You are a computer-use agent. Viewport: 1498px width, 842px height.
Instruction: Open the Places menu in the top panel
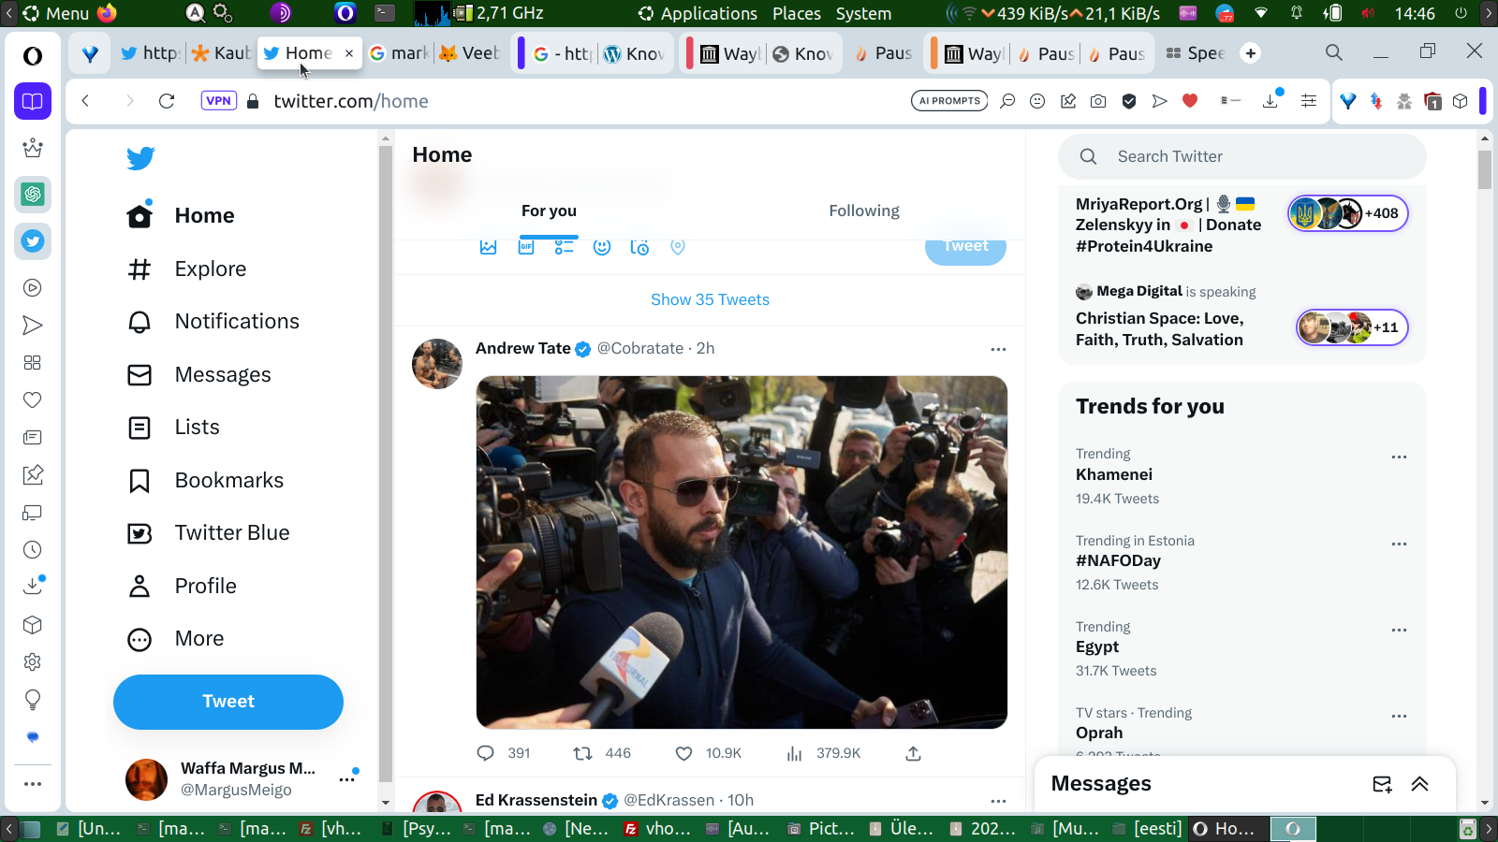[x=797, y=13]
